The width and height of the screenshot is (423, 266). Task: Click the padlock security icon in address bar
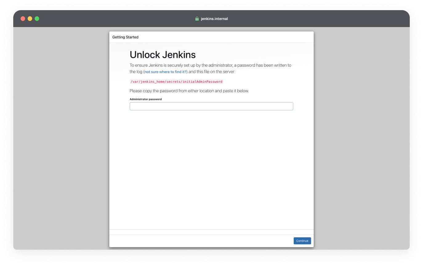[x=197, y=18]
